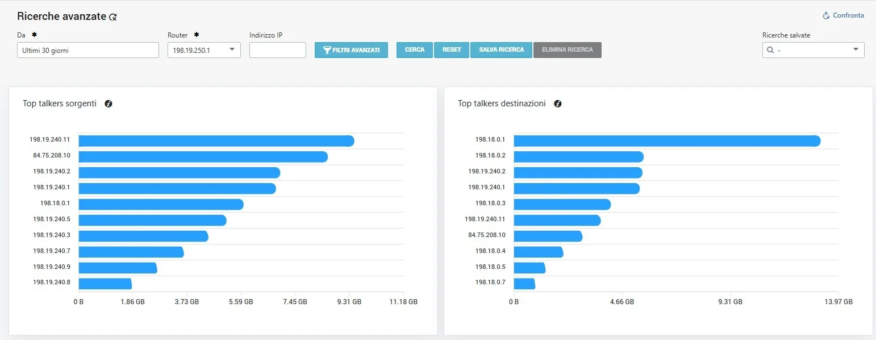Click the Top talkers sorgenti title
Screen dimensions: 876x340
point(60,103)
